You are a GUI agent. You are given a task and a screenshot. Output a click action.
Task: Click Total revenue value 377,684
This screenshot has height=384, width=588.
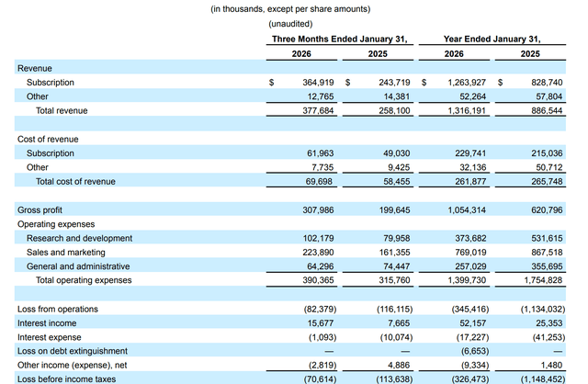(318, 110)
